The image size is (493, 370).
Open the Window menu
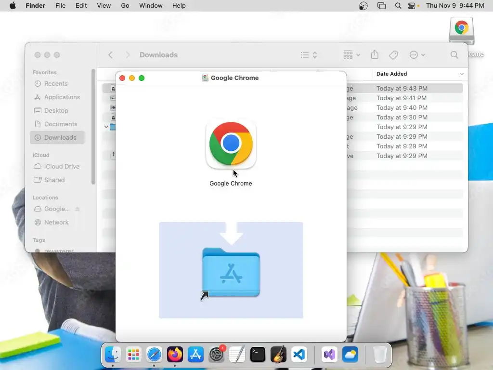(x=151, y=6)
